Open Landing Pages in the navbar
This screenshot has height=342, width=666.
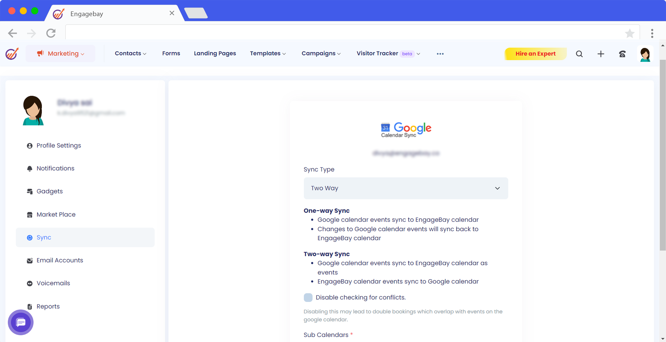point(215,53)
